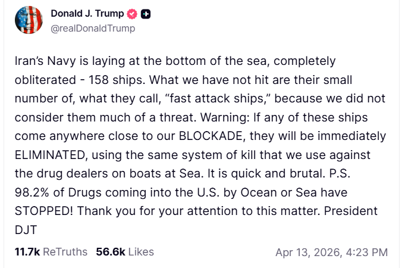Open the Apr 13, 2026, 4:23 PM timestamp
This screenshot has width=402, height=268.
click(x=331, y=252)
